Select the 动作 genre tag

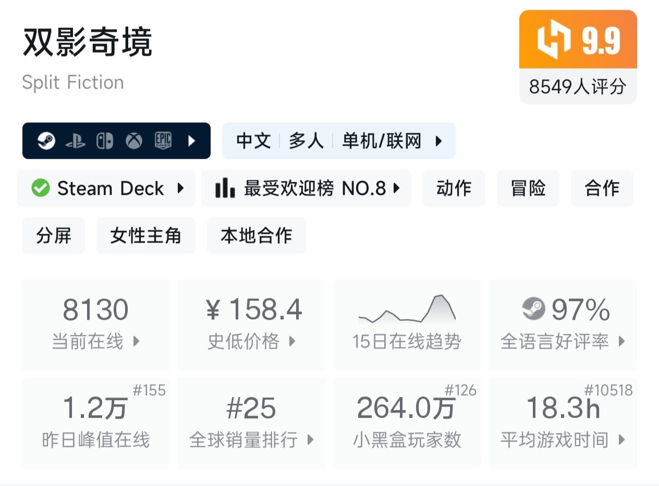[x=454, y=188]
